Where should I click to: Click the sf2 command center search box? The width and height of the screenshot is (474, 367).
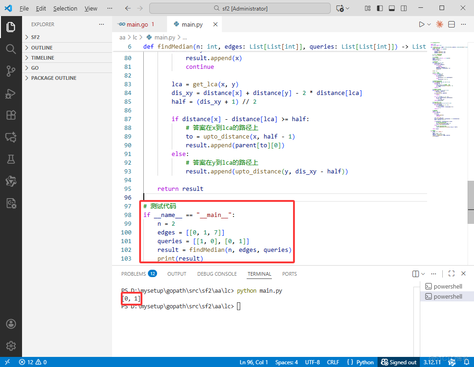pyautogui.click(x=240, y=8)
